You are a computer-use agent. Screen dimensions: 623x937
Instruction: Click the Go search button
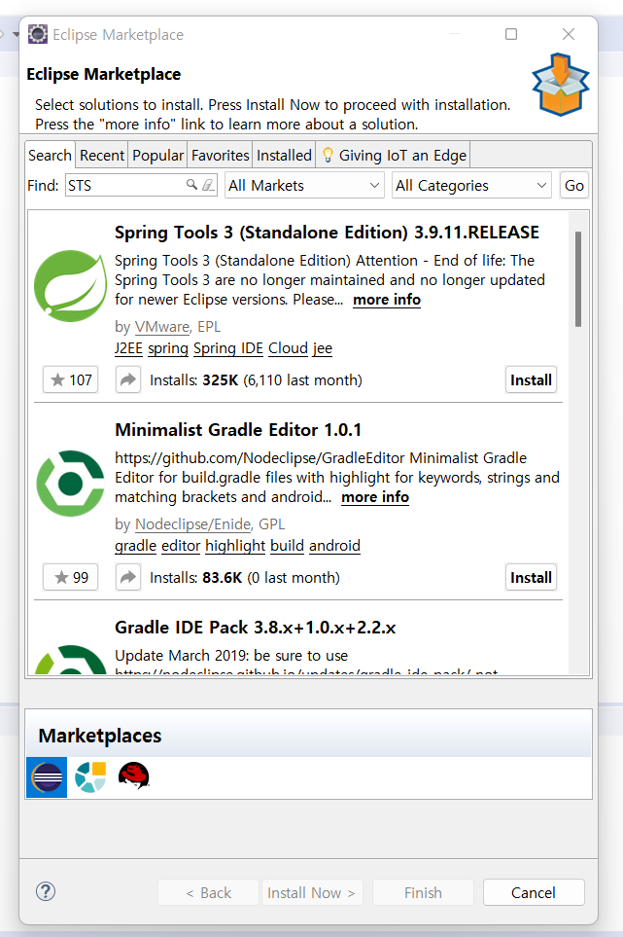574,185
